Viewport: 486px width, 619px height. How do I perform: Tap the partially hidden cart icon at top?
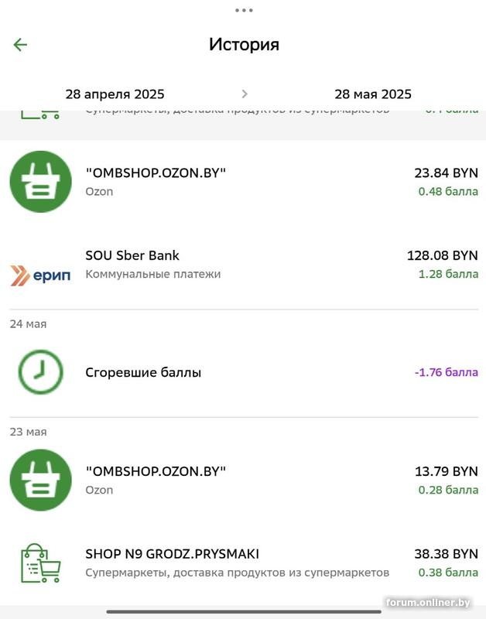click(39, 114)
